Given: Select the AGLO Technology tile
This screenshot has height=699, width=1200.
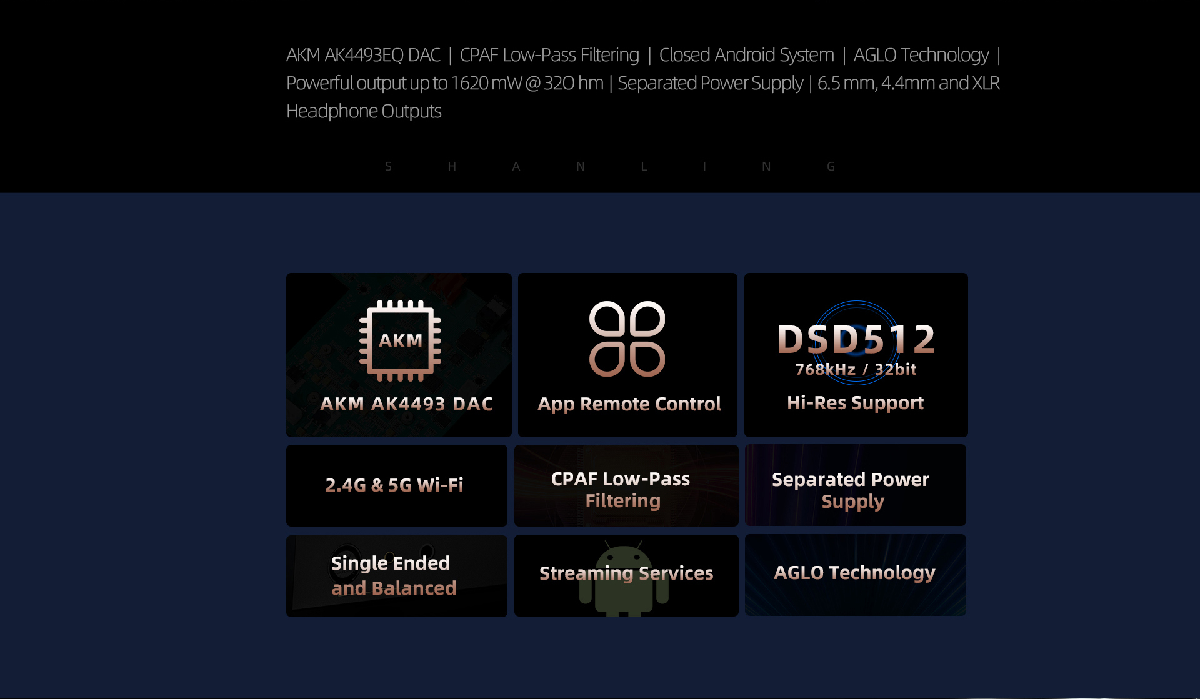Looking at the screenshot, I should (856, 575).
